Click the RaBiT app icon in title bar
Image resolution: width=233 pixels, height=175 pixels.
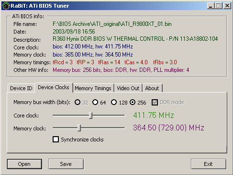6,6
